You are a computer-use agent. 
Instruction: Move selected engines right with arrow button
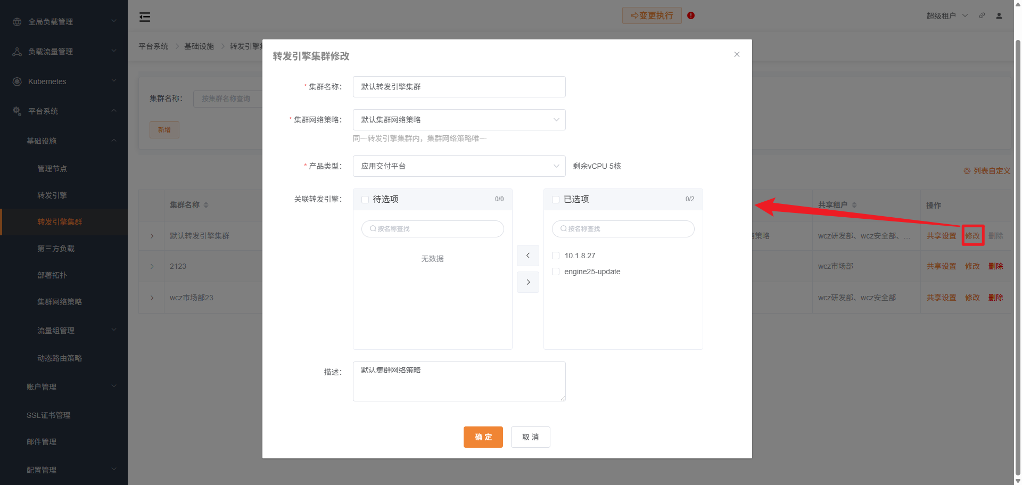click(528, 282)
